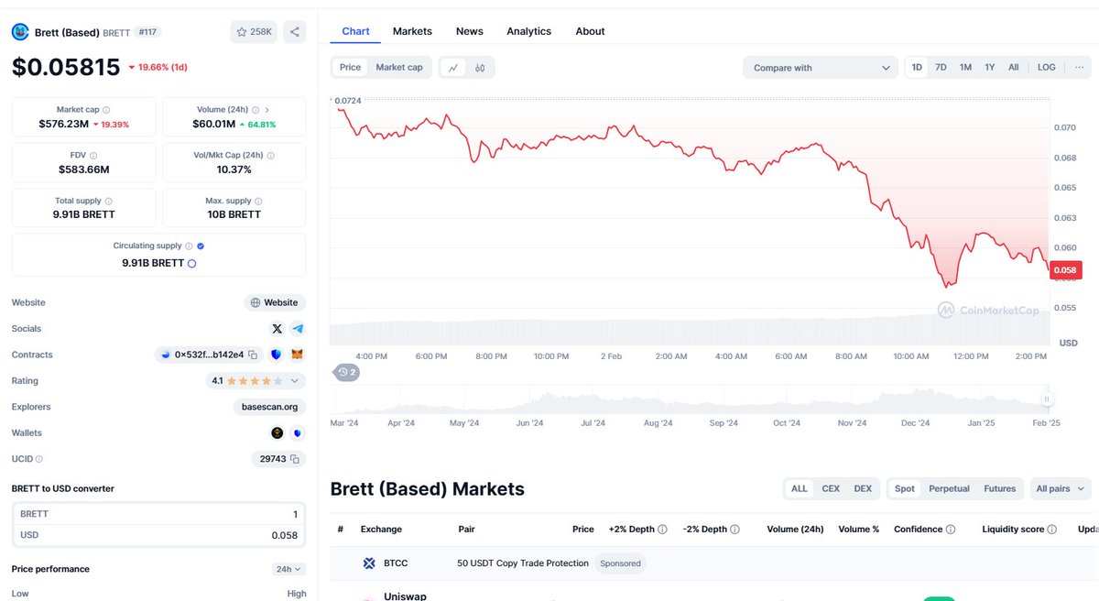Show info for +2% Depth column
Viewport: 1099px width, 601px height.
662,530
